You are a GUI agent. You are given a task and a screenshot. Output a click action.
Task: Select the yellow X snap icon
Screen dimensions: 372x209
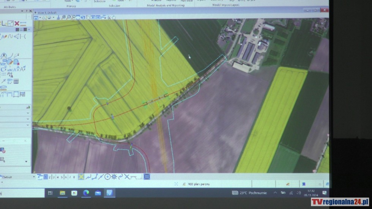coord(81,177)
